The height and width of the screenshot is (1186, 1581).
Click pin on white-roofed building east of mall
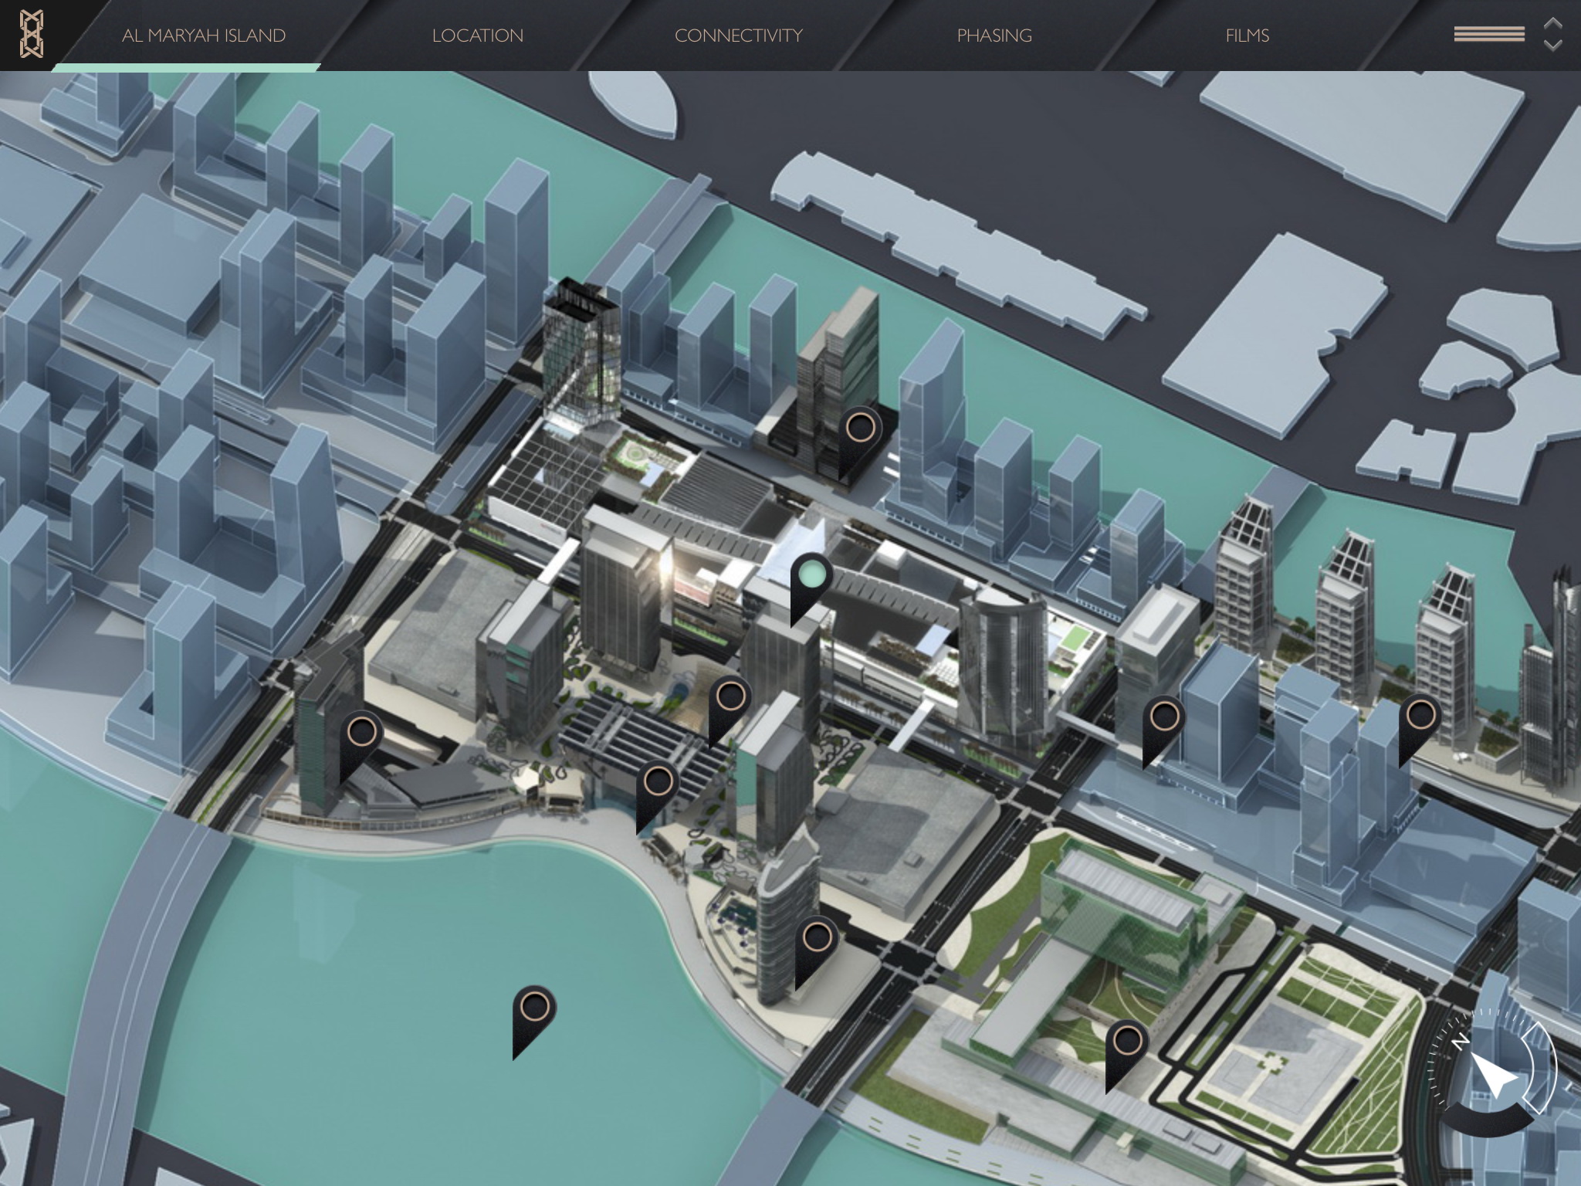(1164, 717)
